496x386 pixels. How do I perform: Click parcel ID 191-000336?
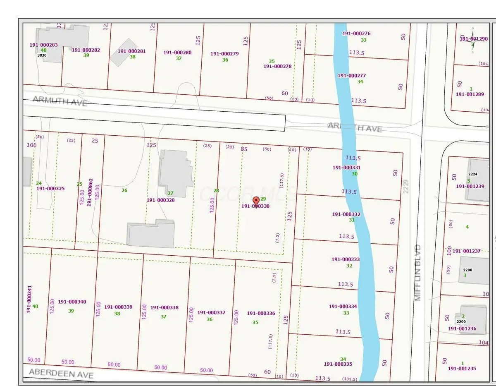(261, 314)
